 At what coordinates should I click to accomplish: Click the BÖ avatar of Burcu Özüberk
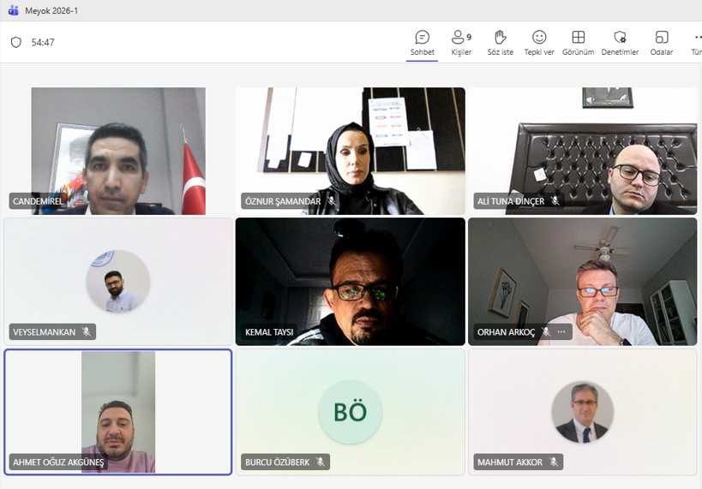click(x=350, y=412)
